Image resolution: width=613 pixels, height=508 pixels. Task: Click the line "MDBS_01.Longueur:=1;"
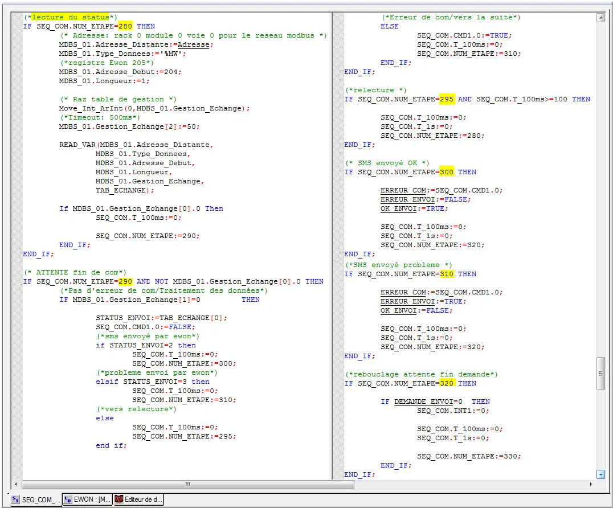coord(104,81)
